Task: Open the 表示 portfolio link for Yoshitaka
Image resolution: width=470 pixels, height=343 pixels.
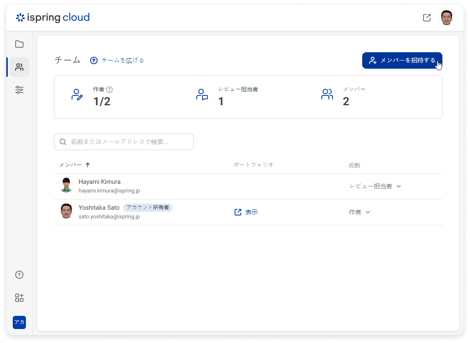Action: [246, 212]
